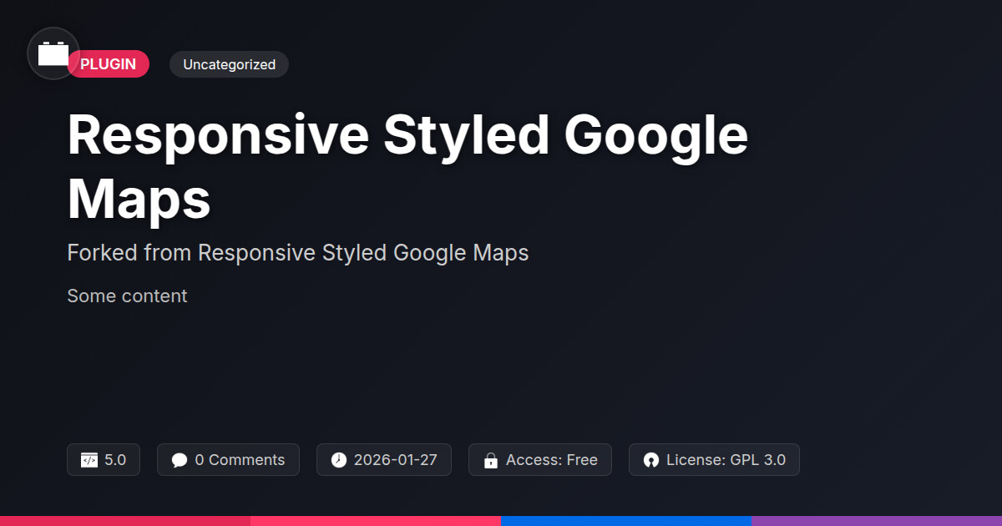1002x526 pixels.
Task: Click the Responsive Styled Google Maps title
Action: click(x=407, y=167)
